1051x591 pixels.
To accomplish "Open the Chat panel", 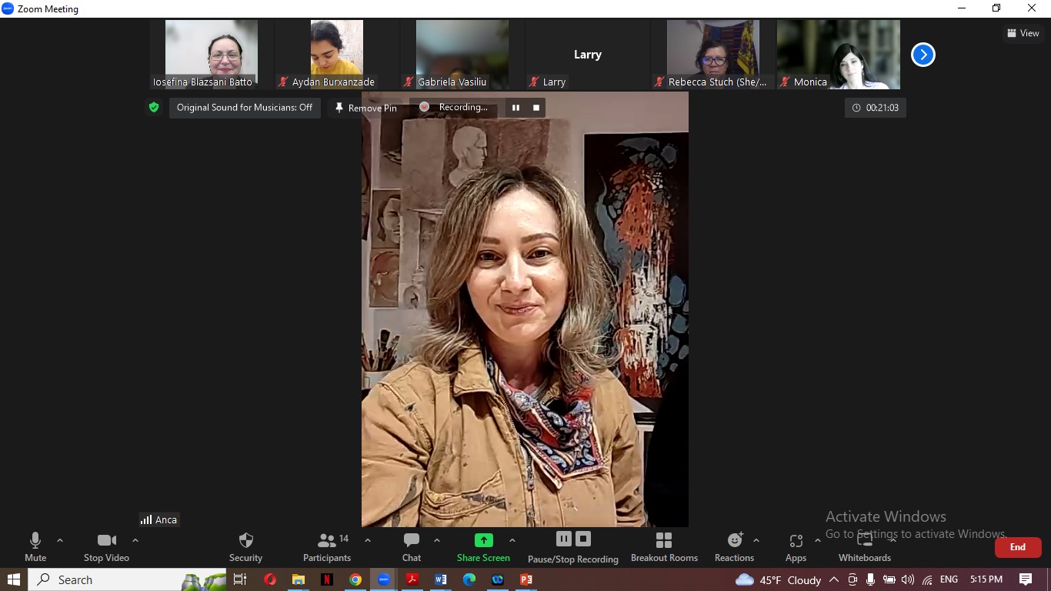I will coord(412,547).
